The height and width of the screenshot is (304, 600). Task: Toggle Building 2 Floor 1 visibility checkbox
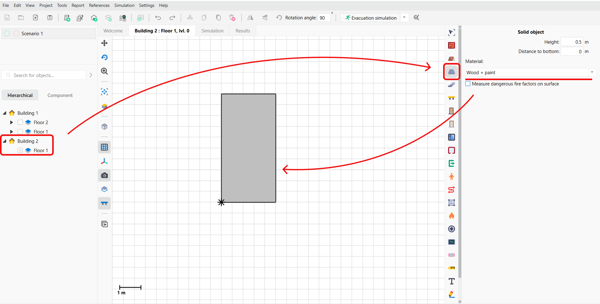coord(20,150)
